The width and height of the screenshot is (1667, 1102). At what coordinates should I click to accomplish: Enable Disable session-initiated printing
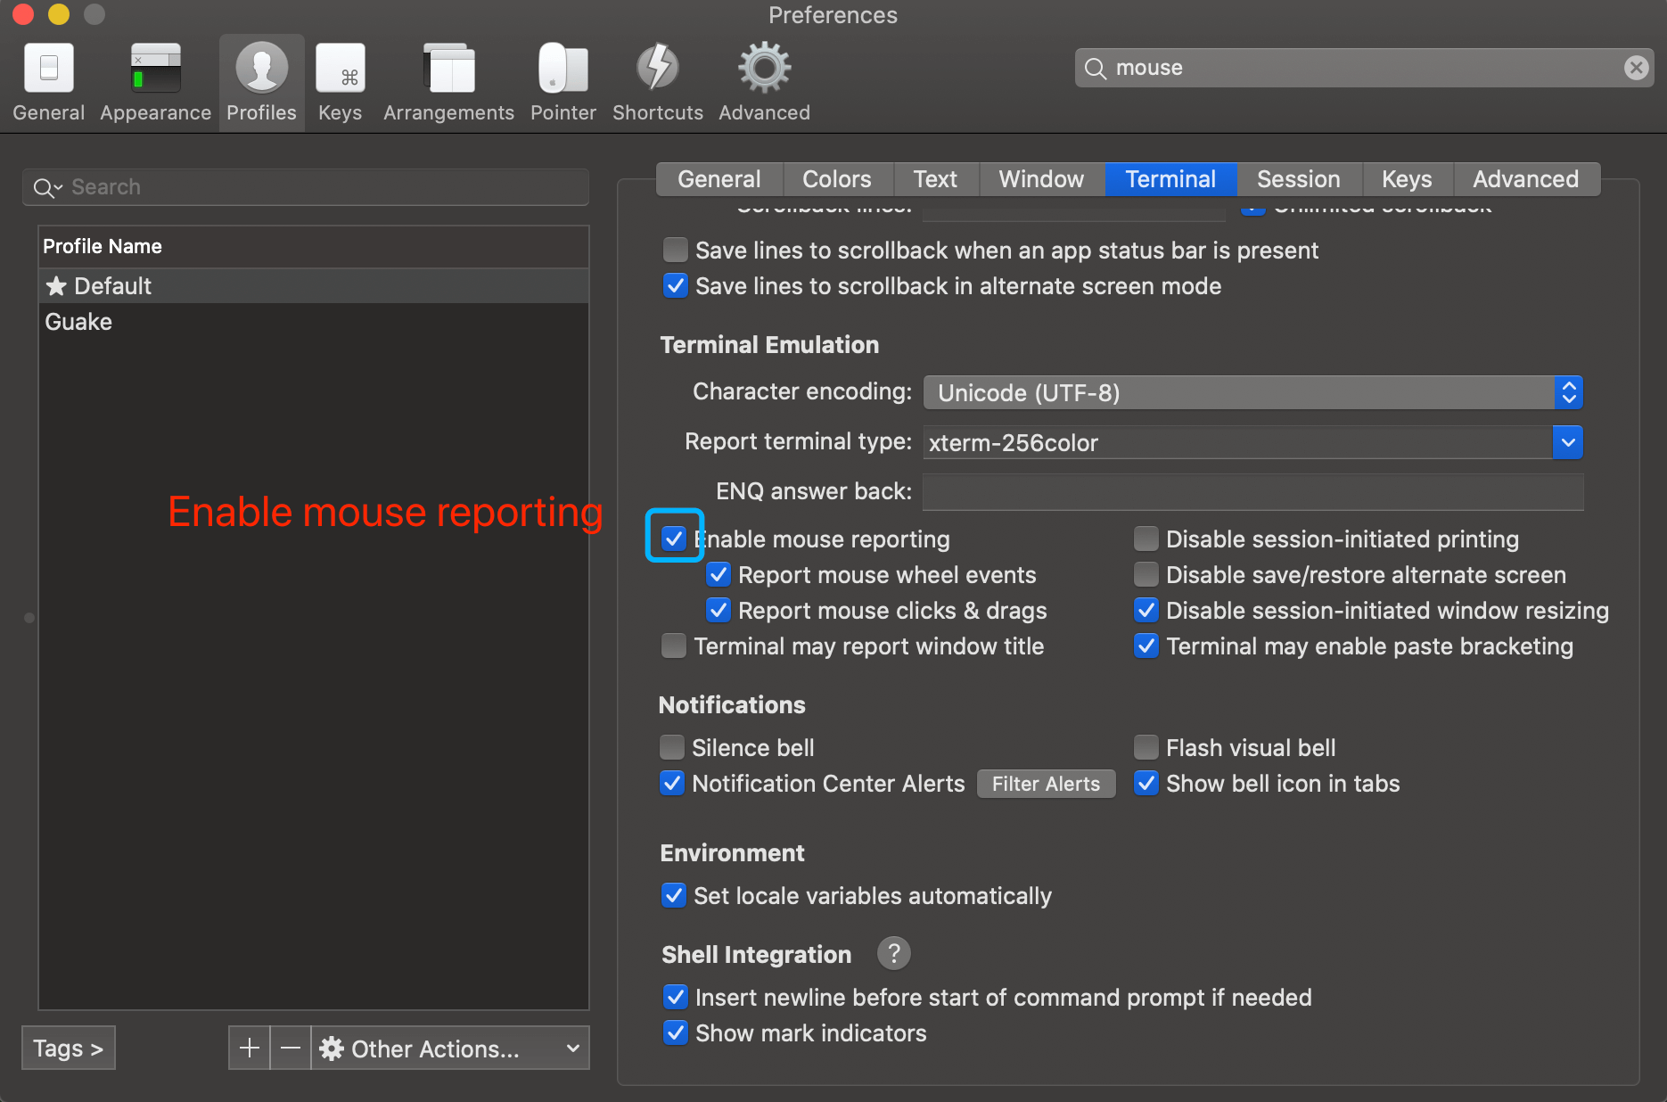point(1146,539)
